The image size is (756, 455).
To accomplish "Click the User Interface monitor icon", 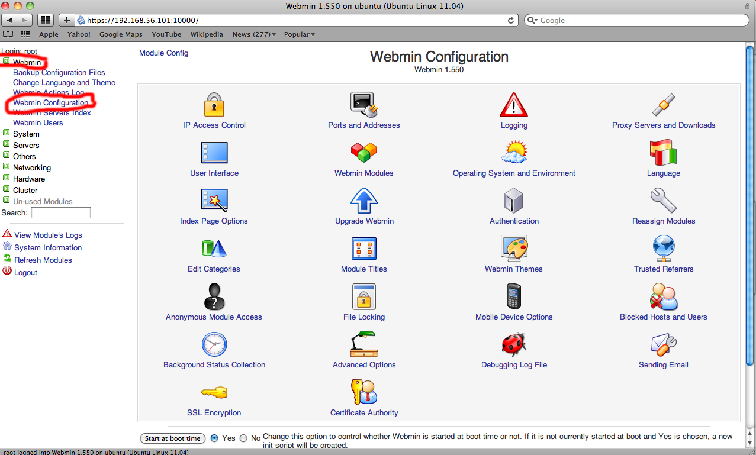I will click(214, 153).
